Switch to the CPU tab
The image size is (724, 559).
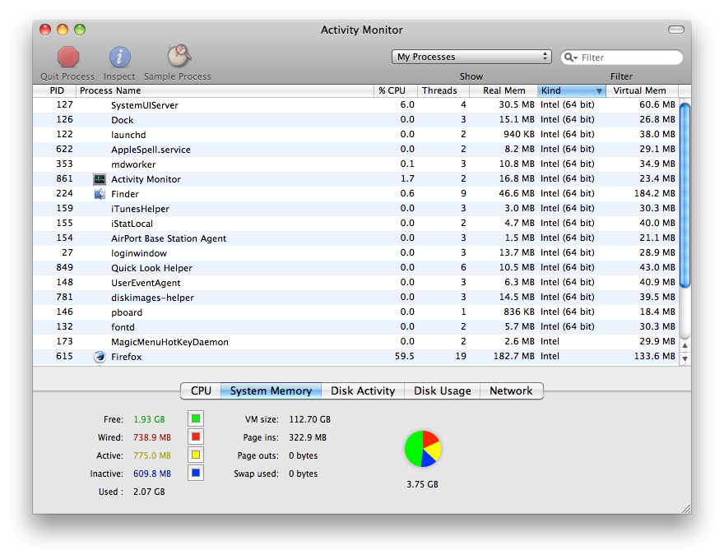pyautogui.click(x=201, y=390)
